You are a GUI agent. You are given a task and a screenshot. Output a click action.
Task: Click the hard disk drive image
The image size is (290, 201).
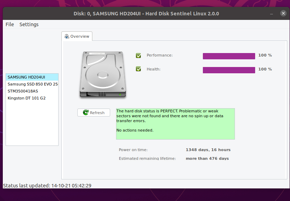(103, 74)
